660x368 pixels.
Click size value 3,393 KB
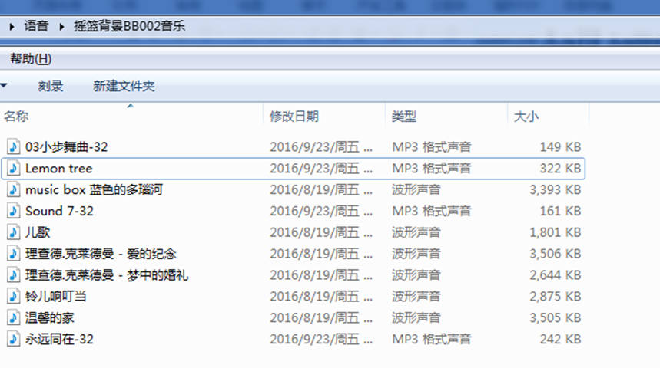(556, 190)
